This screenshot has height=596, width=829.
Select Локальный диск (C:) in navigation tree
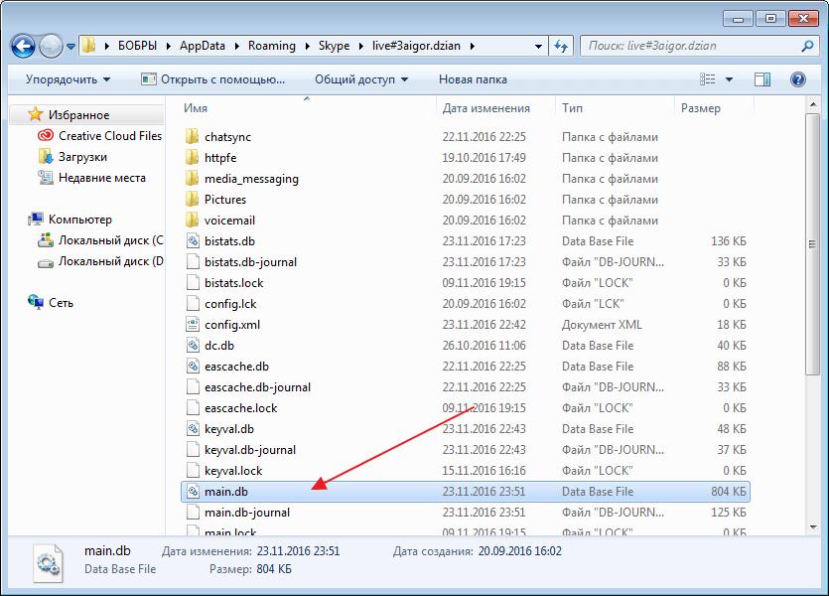coord(109,240)
